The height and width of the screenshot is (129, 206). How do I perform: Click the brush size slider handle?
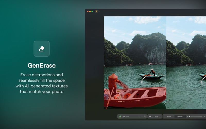click(190, 116)
